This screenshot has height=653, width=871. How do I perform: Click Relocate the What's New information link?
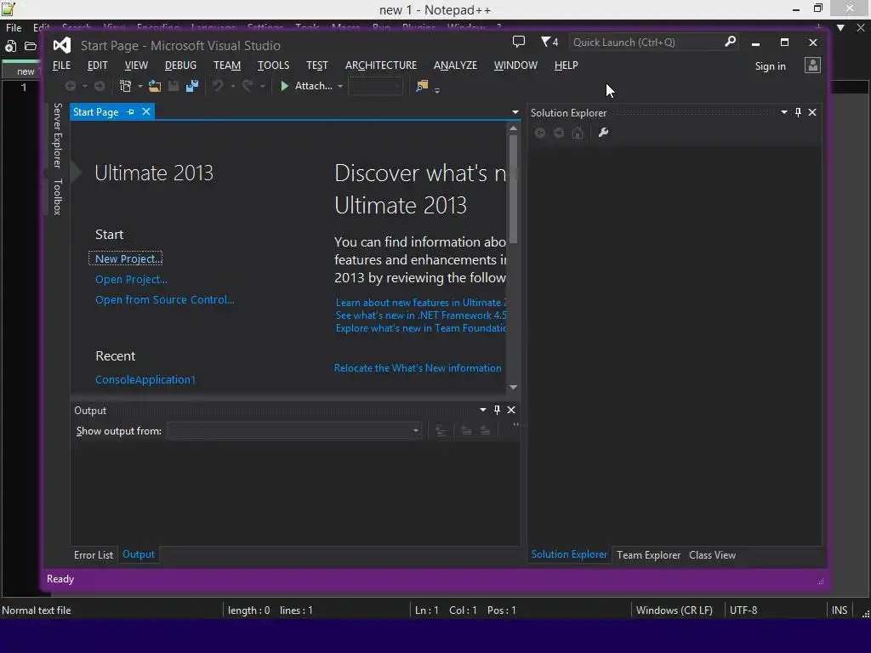click(418, 368)
